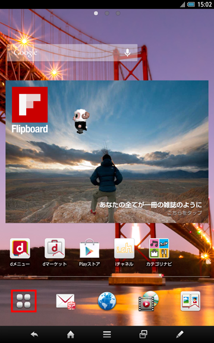
Task: Tap the pencil note icon in navigation bar
Action: tap(180, 334)
